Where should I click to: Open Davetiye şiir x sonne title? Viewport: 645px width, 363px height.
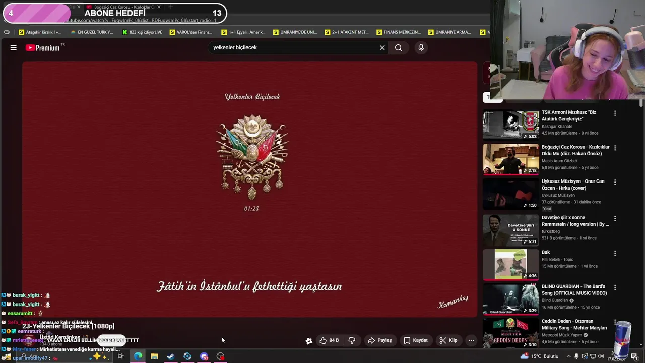tap(575, 221)
